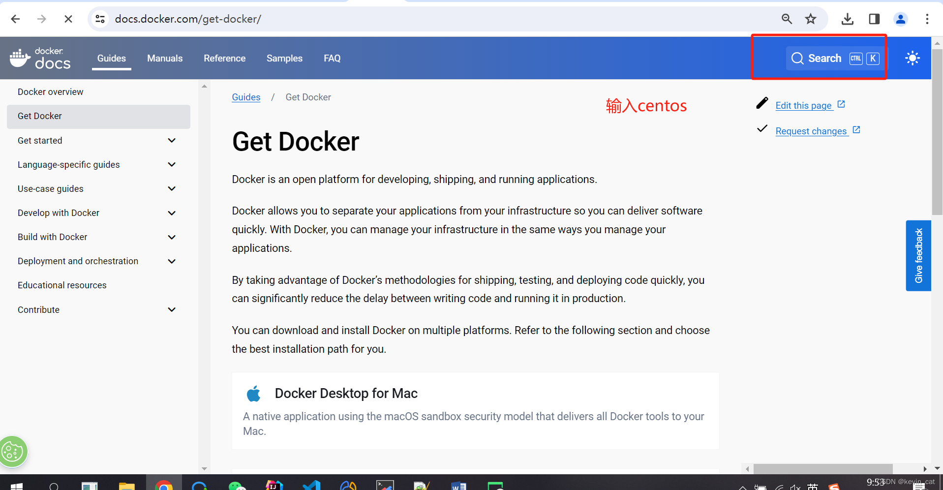Expand Language-specific guides chevron
This screenshot has height=490, width=943.
click(172, 165)
